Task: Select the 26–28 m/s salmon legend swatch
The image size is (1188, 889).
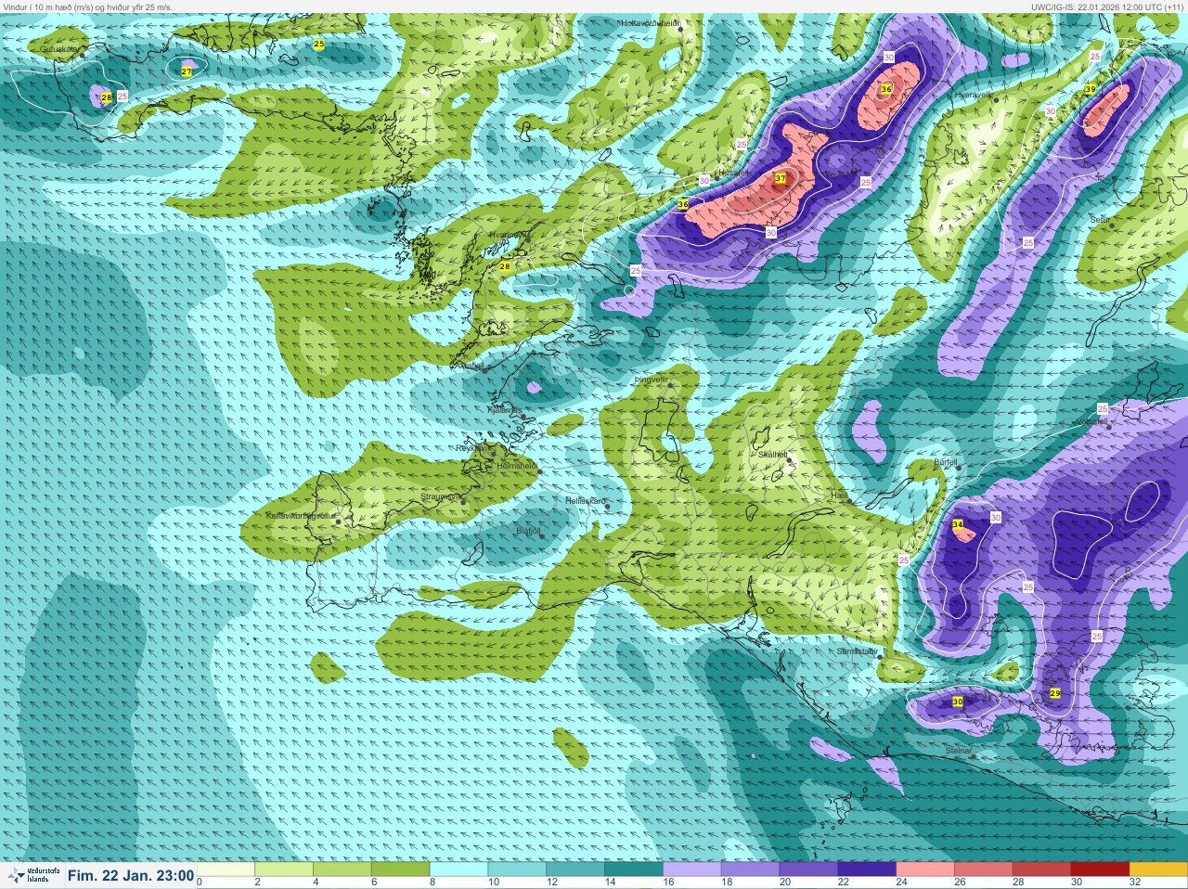Action: coord(983,870)
